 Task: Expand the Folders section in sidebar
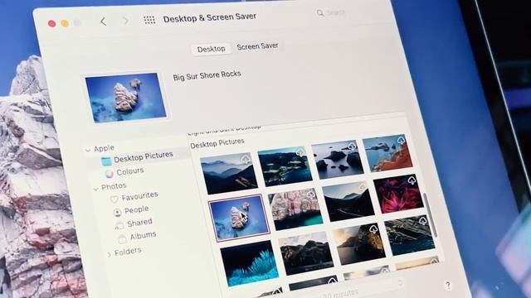pos(109,254)
